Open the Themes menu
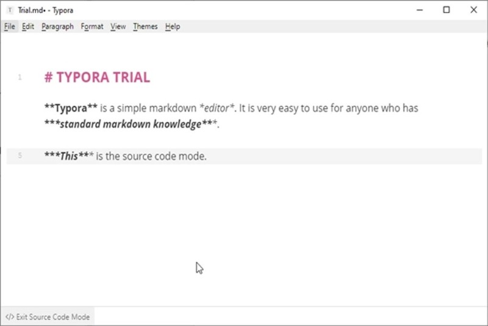The height and width of the screenshot is (326, 488). pos(145,26)
